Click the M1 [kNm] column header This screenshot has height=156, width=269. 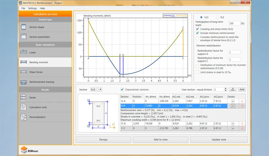[151, 97]
